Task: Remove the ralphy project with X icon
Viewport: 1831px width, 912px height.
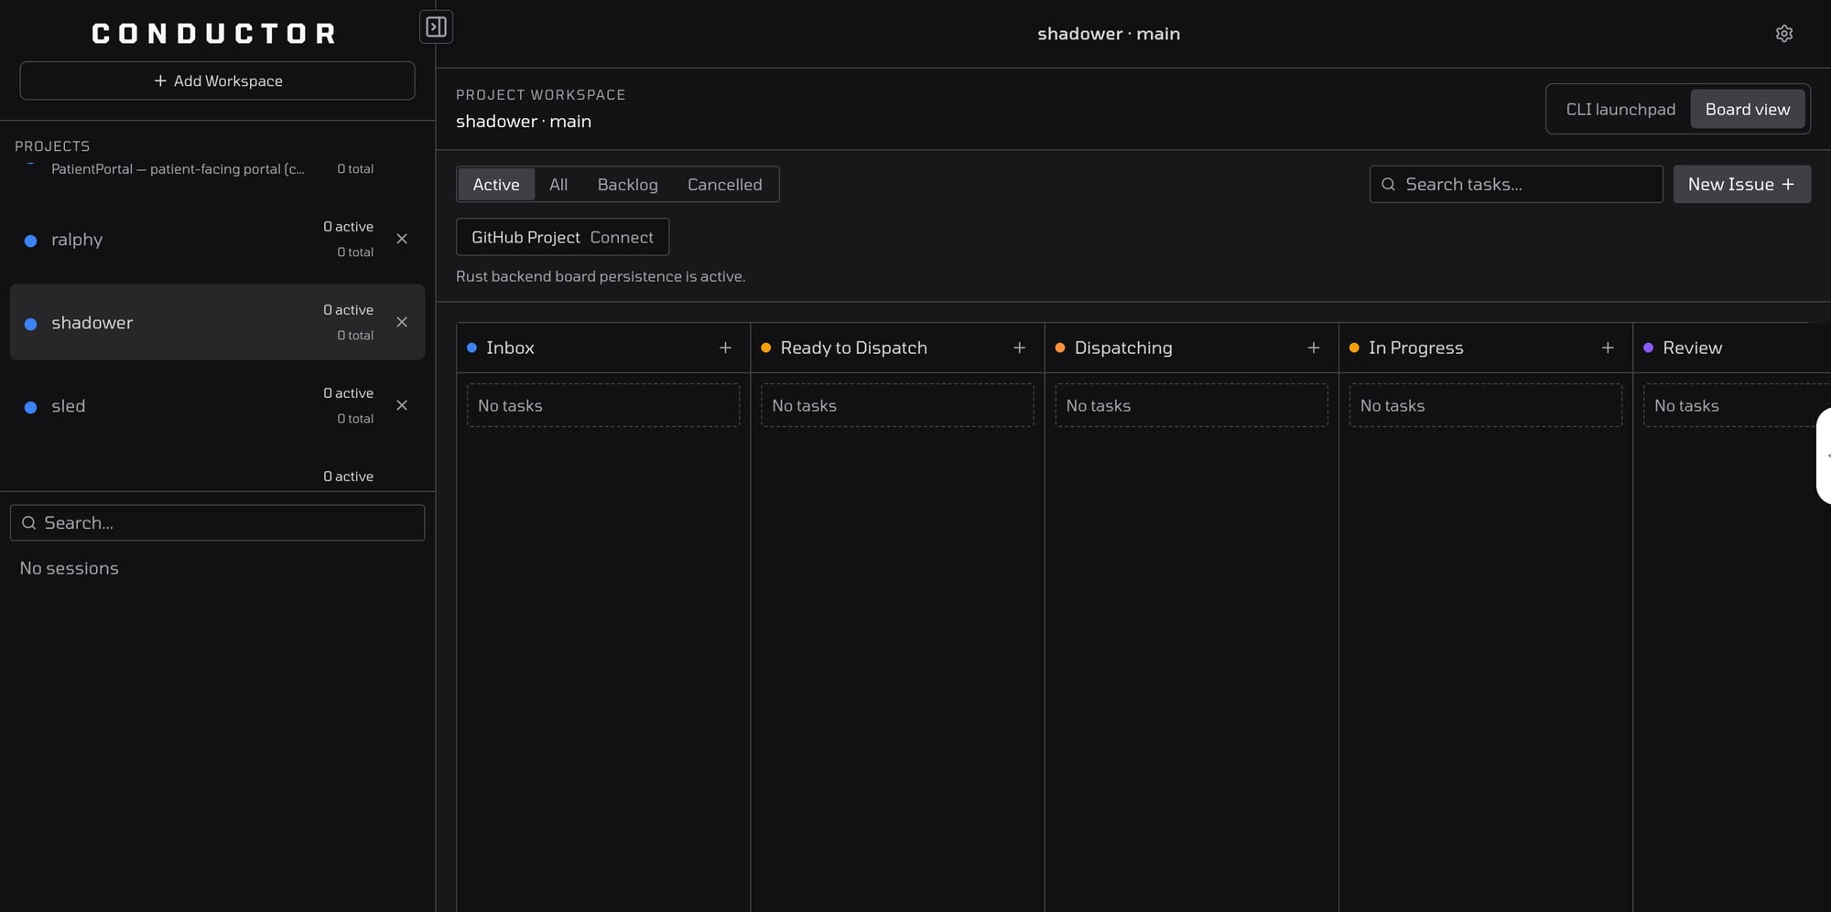Action: (402, 239)
